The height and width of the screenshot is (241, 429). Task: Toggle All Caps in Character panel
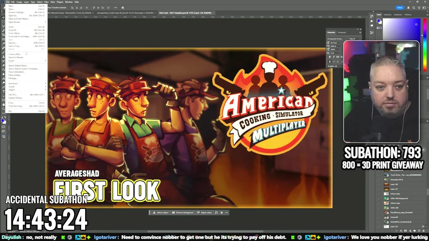pyautogui.click(x=338, y=57)
